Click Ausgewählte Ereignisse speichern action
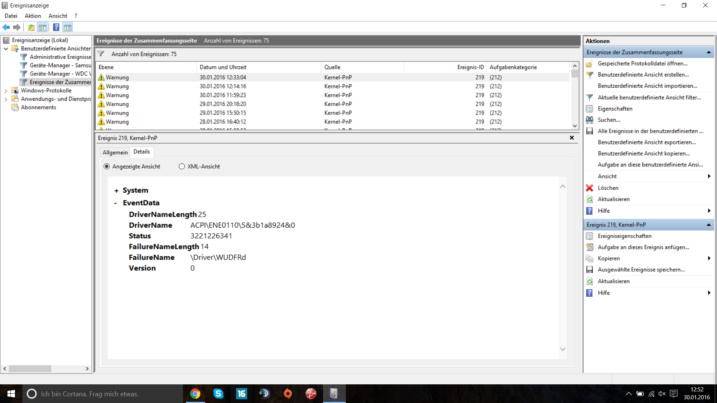This screenshot has height=403, width=717. pyautogui.click(x=641, y=269)
